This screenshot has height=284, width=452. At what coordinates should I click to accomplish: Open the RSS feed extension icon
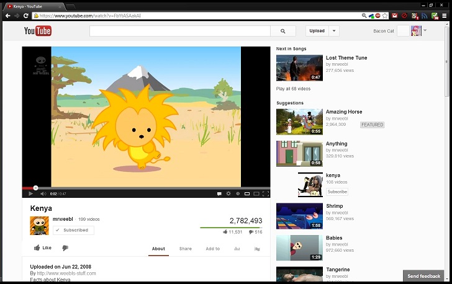pyautogui.click(x=424, y=16)
